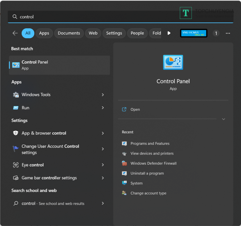Image resolution: width=241 pixels, height=226 pixels.
Task: Expand more actions chevron below Open
Action: click(224, 119)
